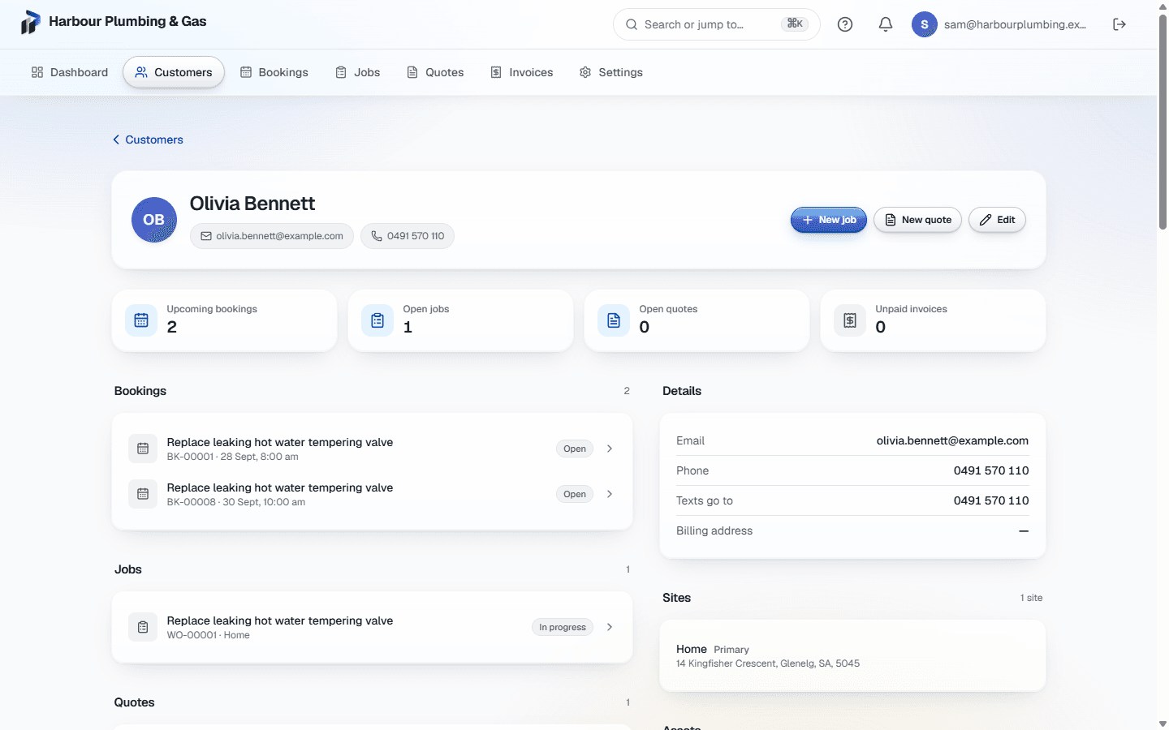Image resolution: width=1169 pixels, height=730 pixels.
Task: Click the calendar icon for booking BK-00001
Action: click(x=143, y=449)
